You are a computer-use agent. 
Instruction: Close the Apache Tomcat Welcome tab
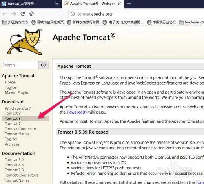click(x=119, y=4)
